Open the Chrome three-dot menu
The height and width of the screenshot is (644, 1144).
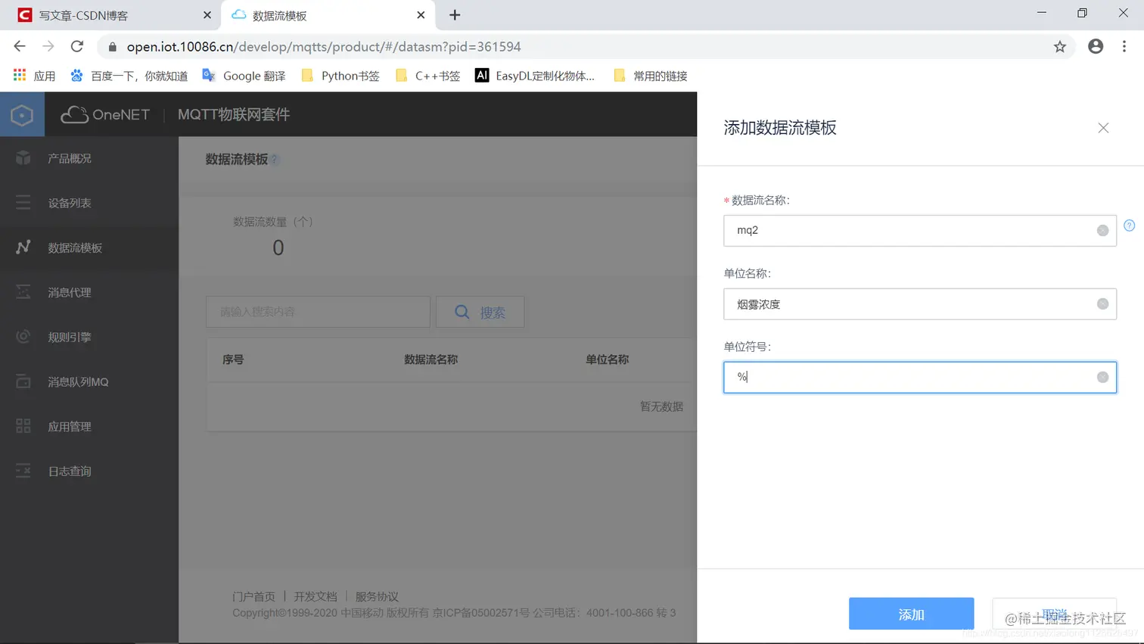(x=1124, y=46)
